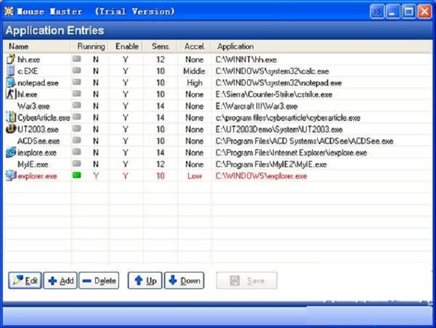
Task: Click the CyberArticle.exe book icon
Action: (x=11, y=117)
